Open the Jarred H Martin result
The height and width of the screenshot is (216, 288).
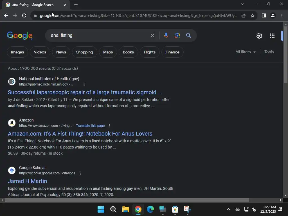tap(27, 181)
